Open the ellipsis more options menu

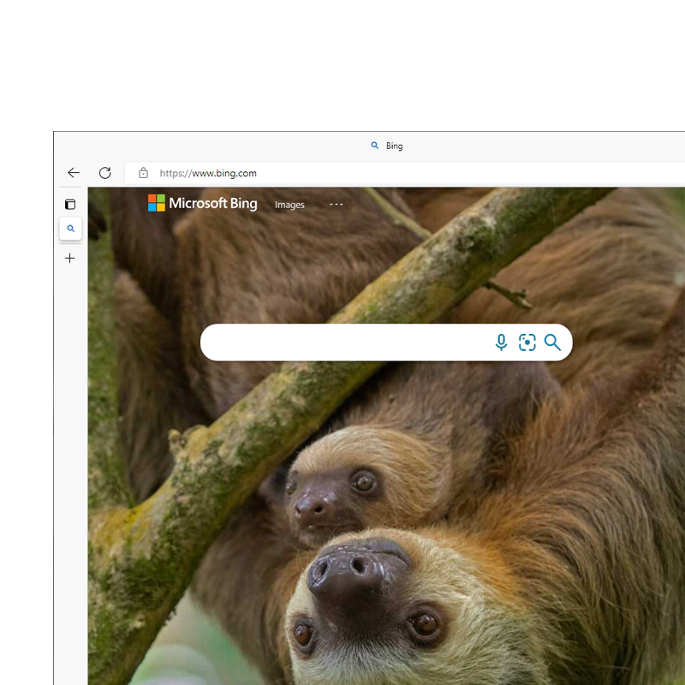click(x=336, y=204)
